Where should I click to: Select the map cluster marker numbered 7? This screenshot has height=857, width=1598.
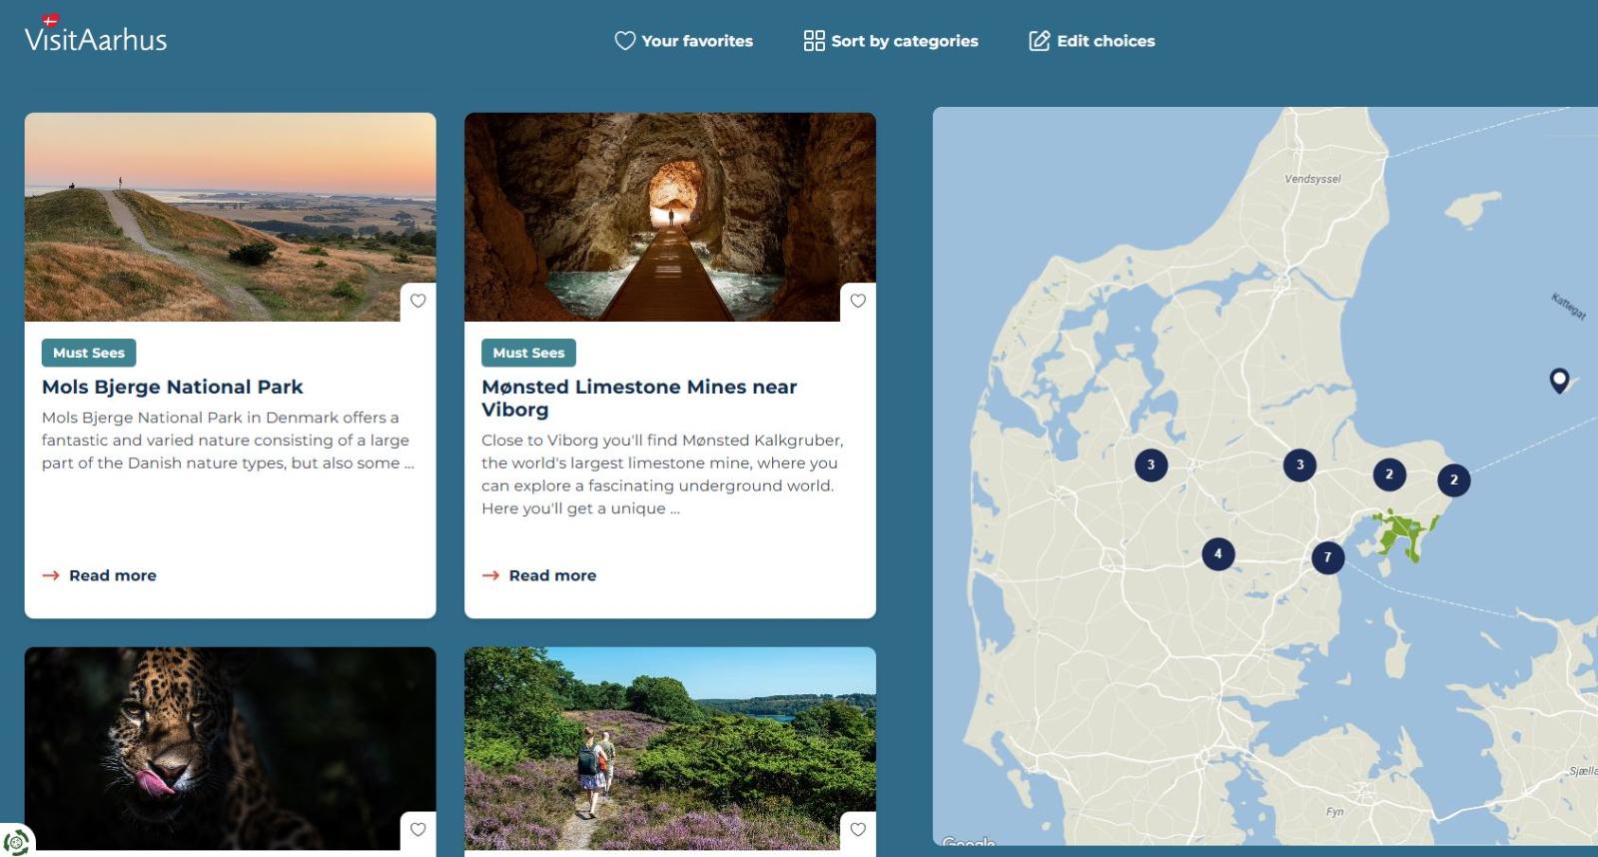click(x=1327, y=557)
